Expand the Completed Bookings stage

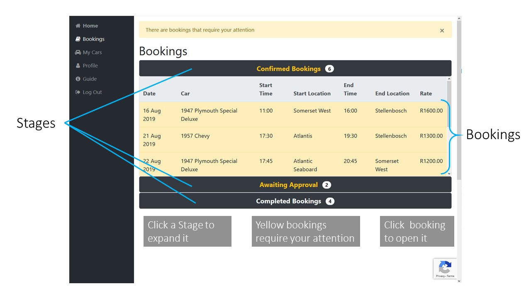[x=295, y=201]
